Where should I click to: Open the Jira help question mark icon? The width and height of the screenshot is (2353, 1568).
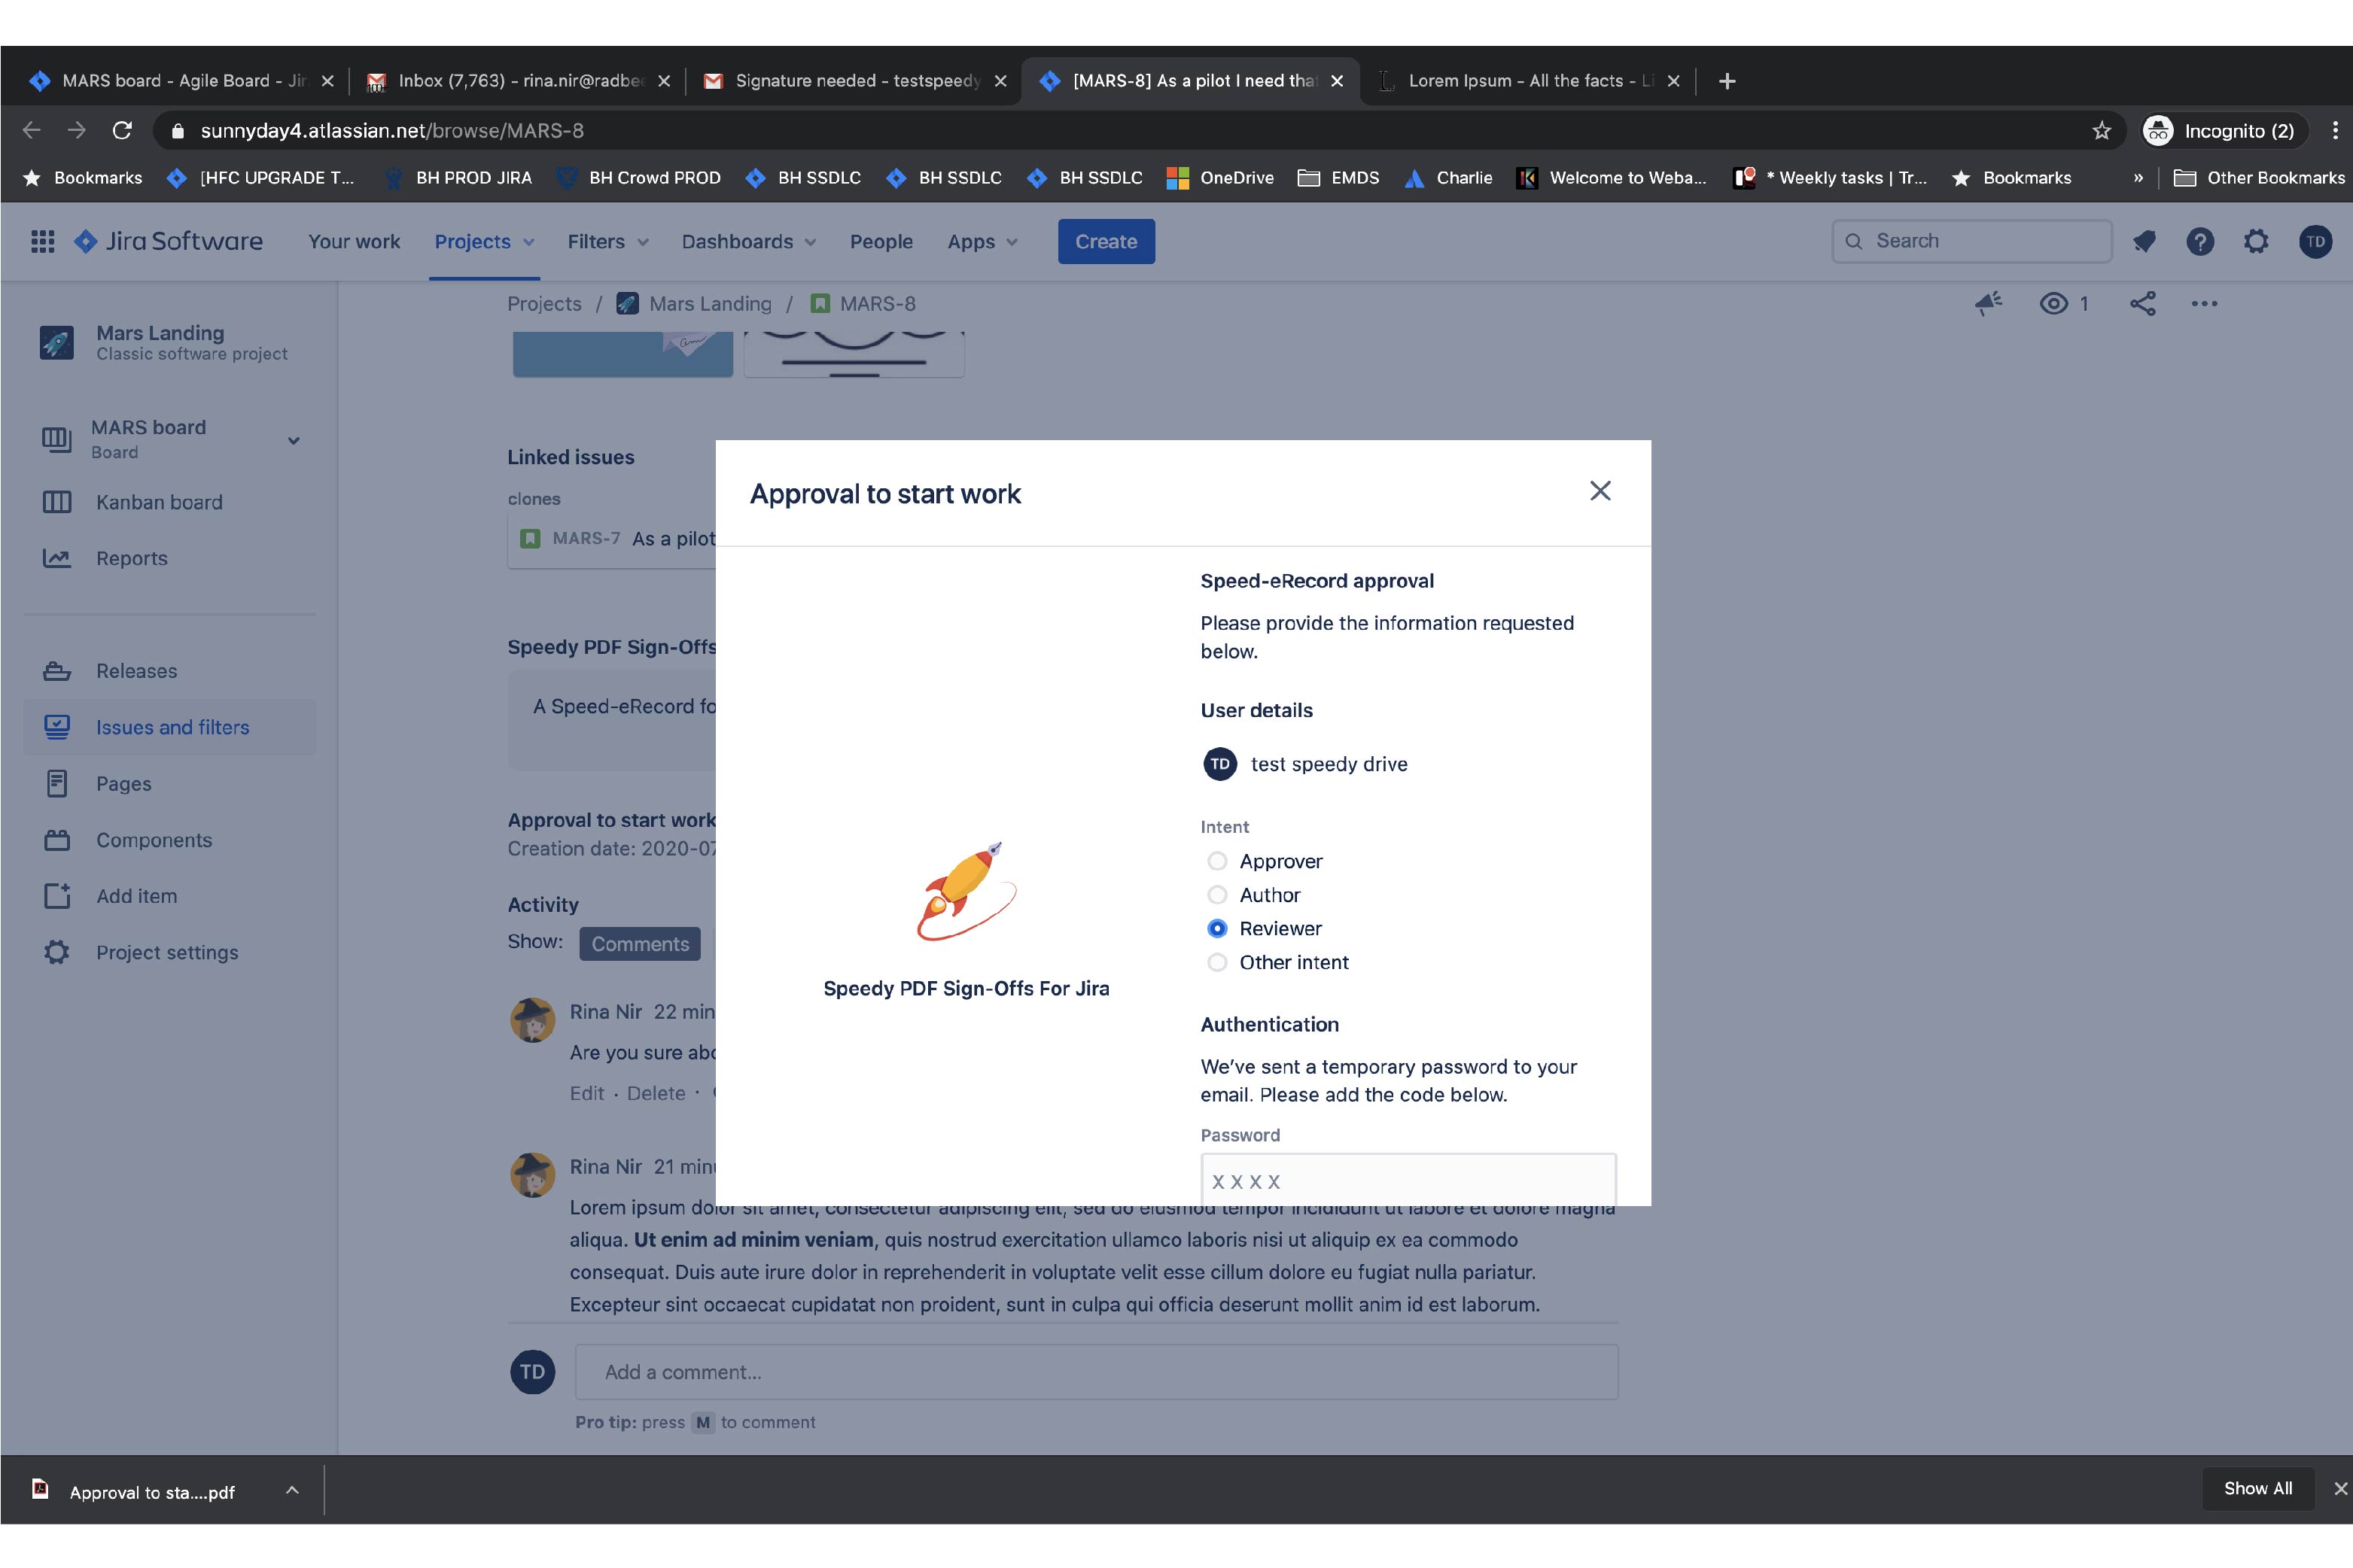(x=2199, y=241)
